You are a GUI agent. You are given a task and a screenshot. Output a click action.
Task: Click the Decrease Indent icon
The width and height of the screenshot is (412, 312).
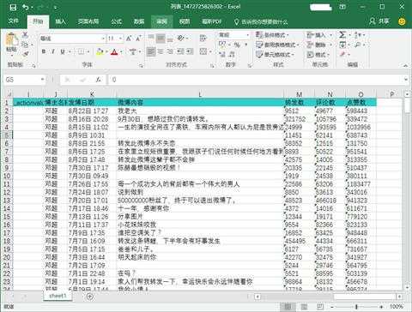tap(180, 51)
